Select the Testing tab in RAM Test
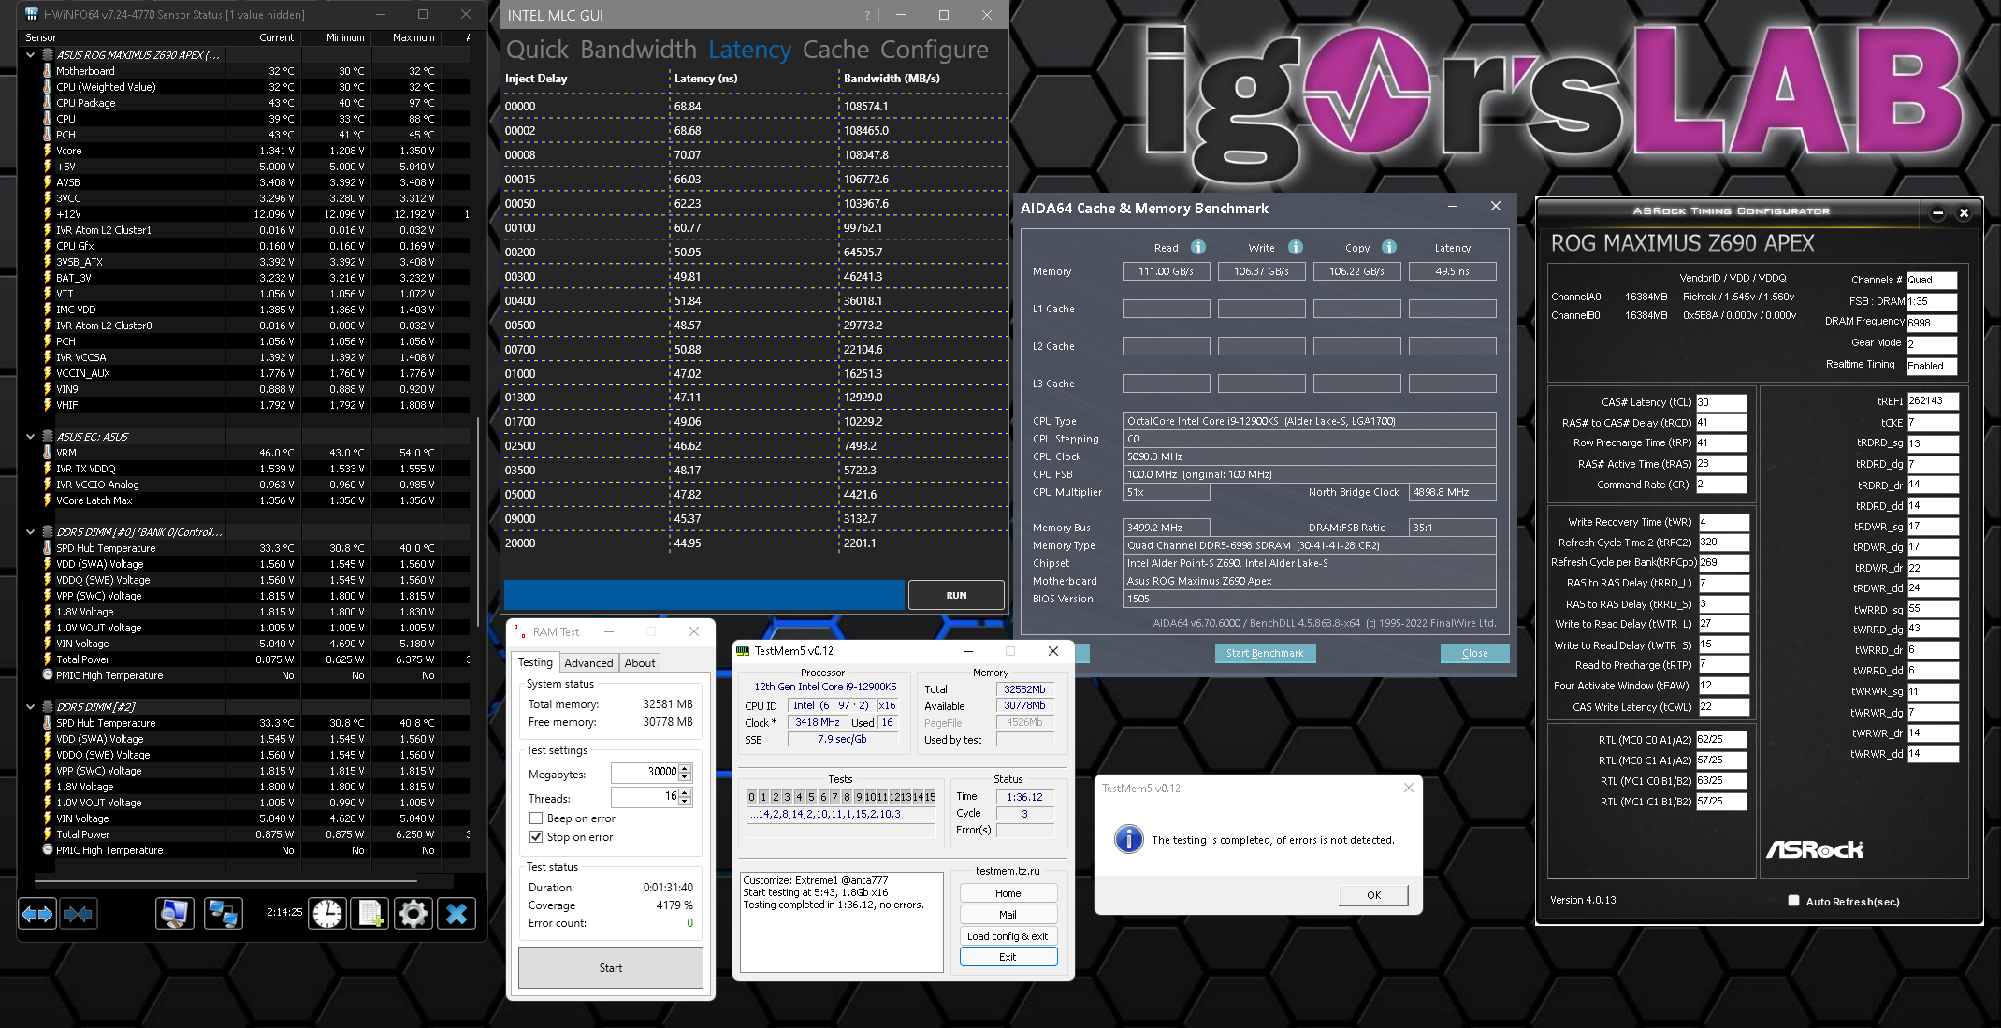 (x=536, y=662)
